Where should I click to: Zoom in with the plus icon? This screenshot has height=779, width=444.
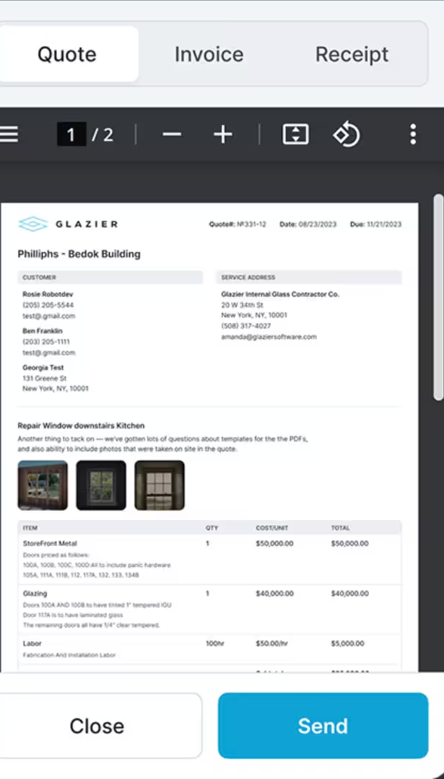[x=223, y=134]
